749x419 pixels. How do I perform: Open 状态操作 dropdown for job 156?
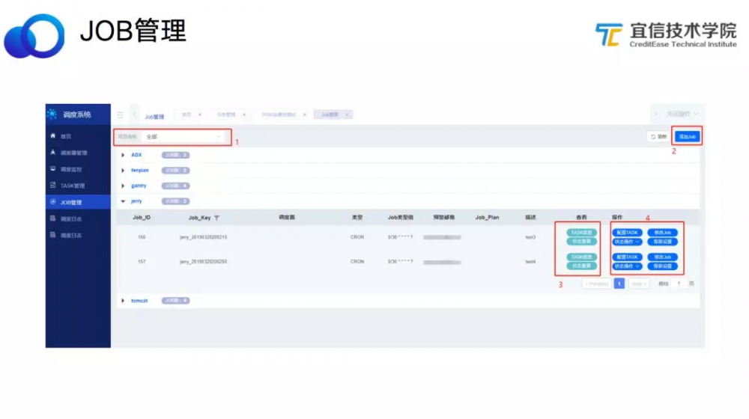627,242
